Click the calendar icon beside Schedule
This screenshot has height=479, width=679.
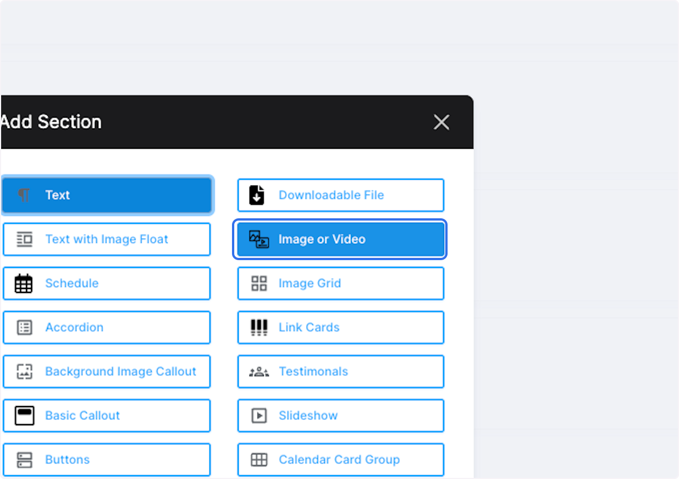click(x=24, y=283)
